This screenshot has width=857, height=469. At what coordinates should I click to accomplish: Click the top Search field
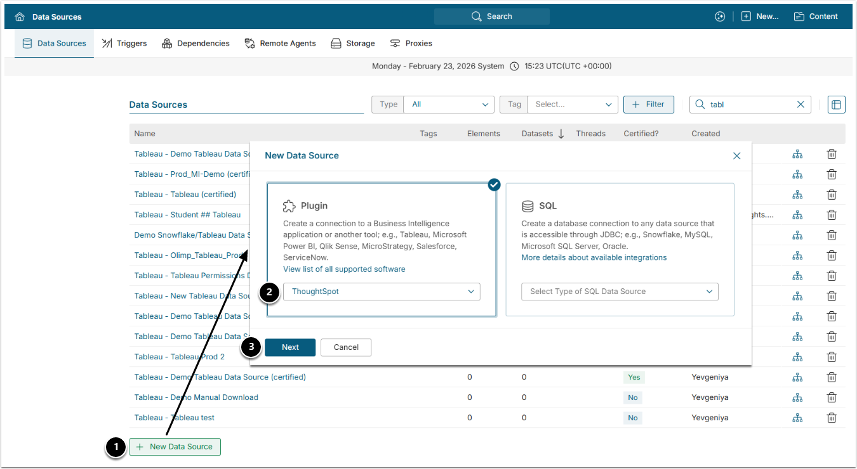pos(492,16)
